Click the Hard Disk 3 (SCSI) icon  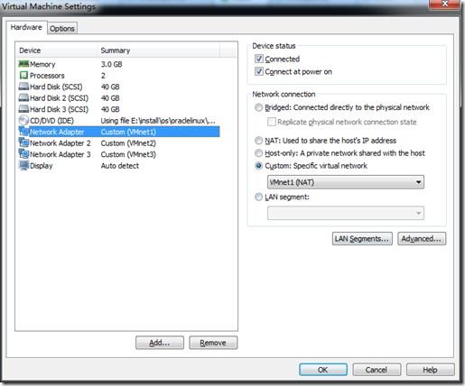point(23,109)
